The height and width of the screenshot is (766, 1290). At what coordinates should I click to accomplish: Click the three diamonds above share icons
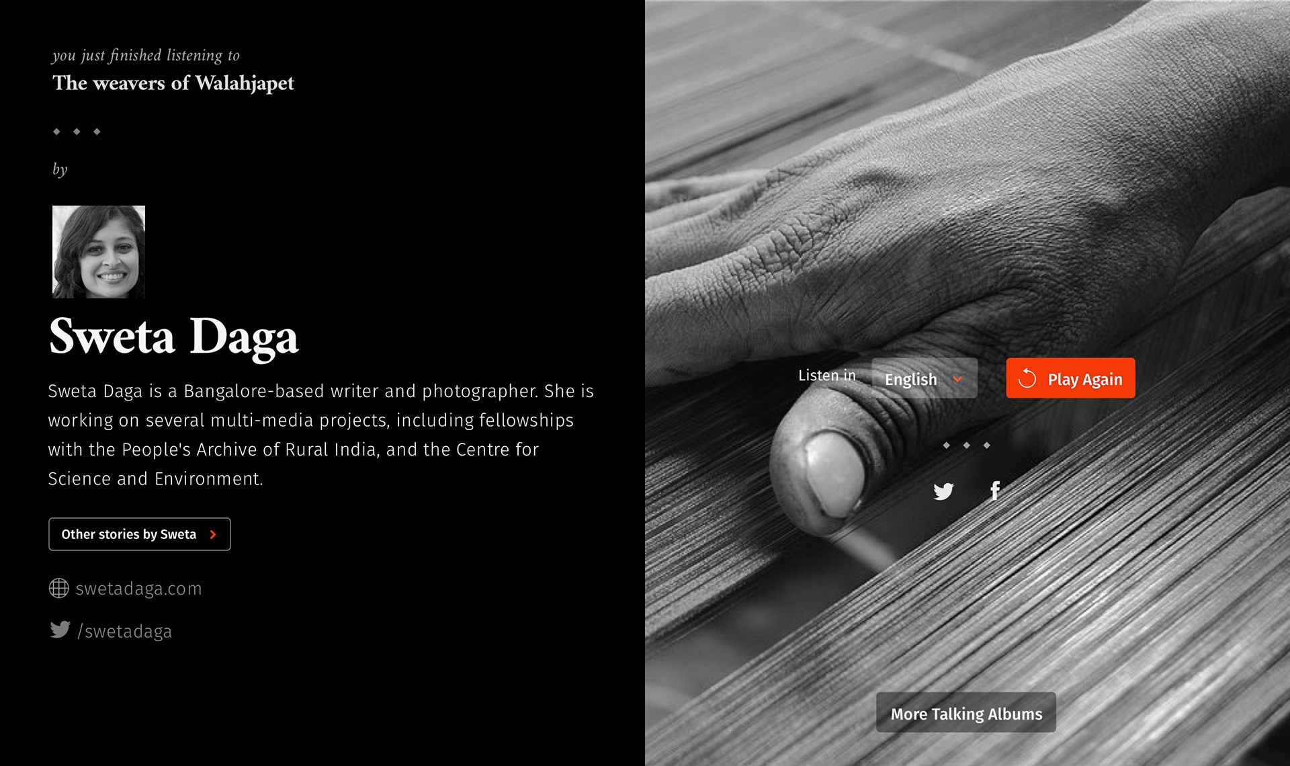click(x=966, y=445)
